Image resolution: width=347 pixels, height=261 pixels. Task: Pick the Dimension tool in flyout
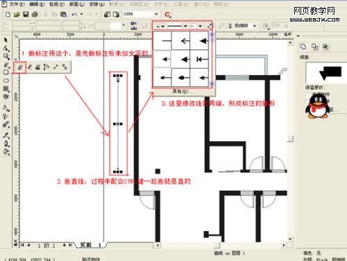[x=46, y=67]
